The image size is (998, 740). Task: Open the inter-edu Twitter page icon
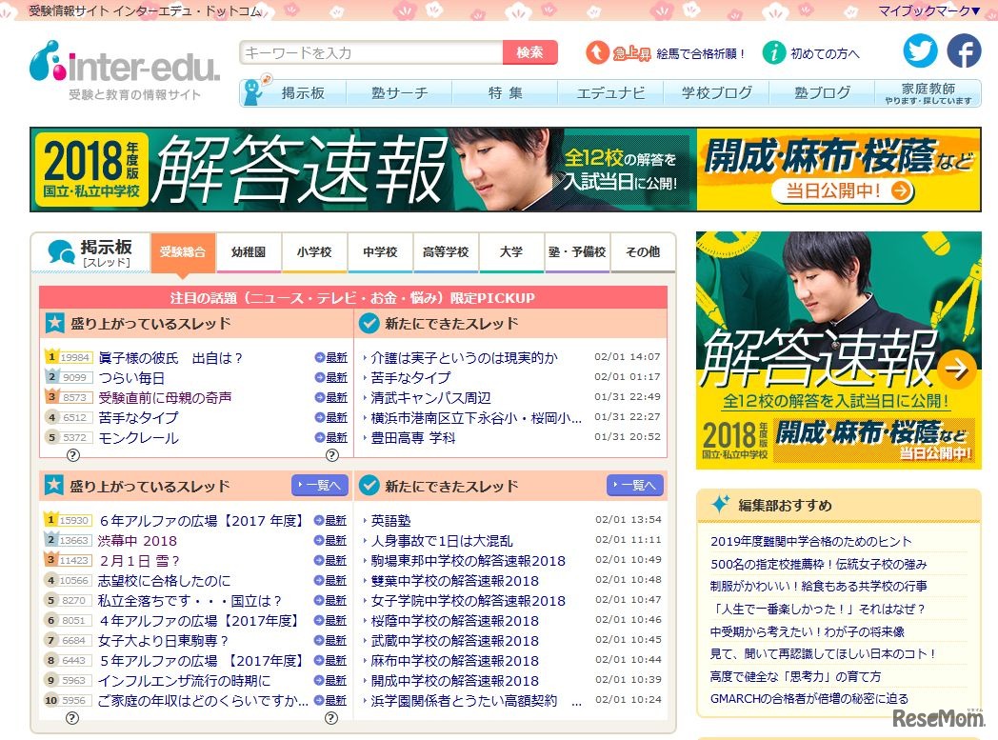[920, 50]
